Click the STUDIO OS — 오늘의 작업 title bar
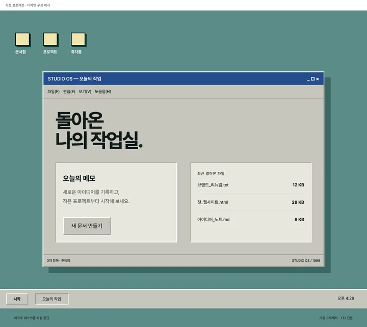Screen dimensions: 367x327 tap(183, 79)
